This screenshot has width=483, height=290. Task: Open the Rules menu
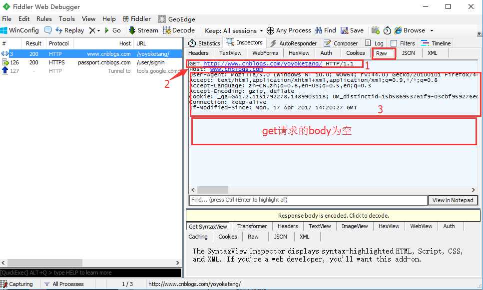[x=44, y=19]
